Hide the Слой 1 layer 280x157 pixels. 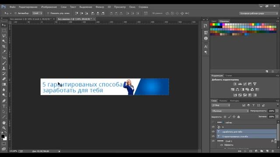pyautogui.click(x=213, y=141)
